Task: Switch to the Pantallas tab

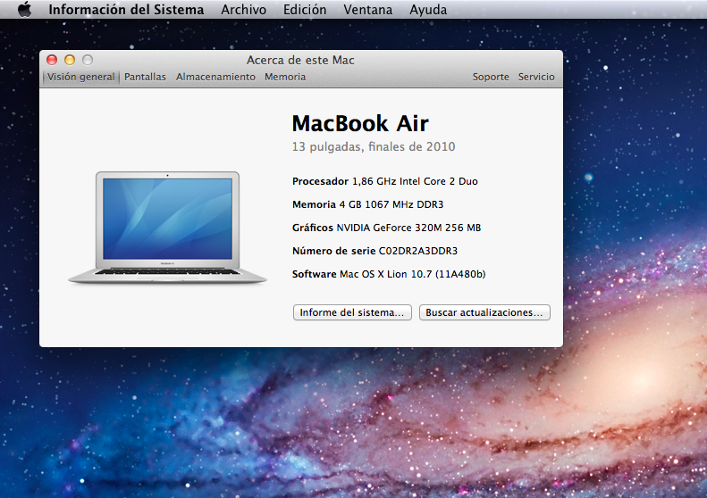Action: [x=145, y=77]
